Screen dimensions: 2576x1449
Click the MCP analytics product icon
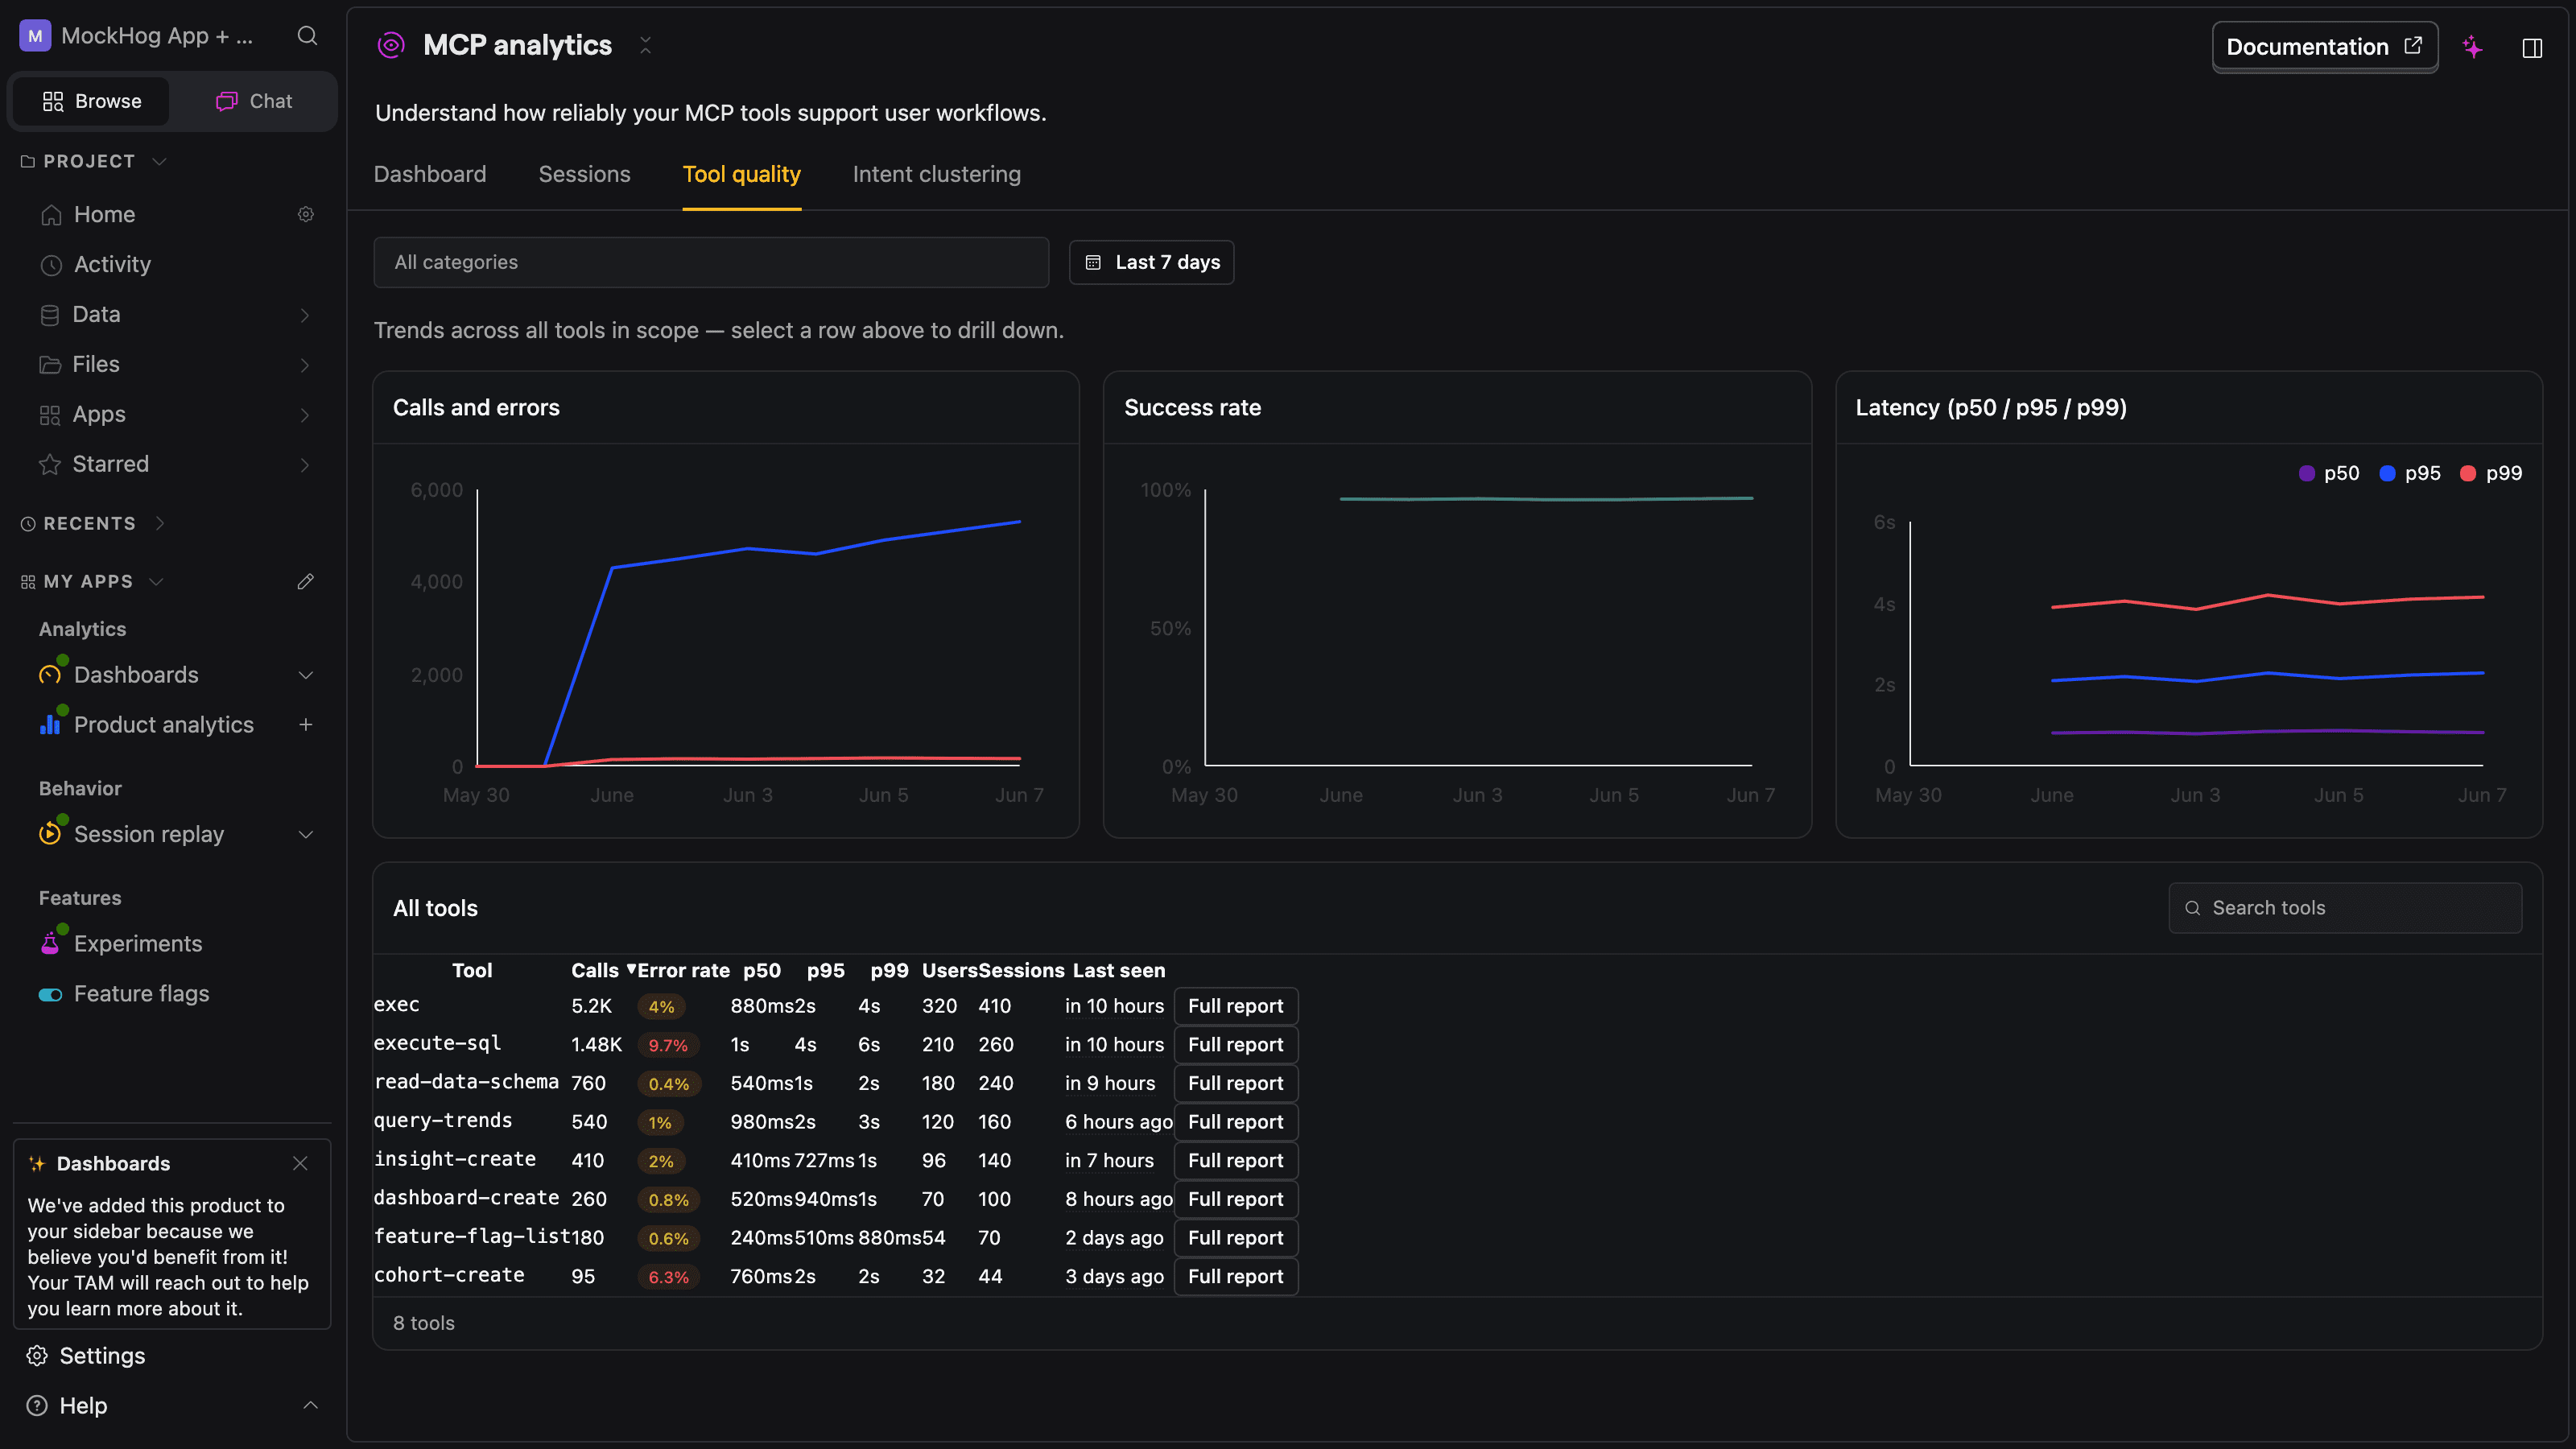(391, 45)
